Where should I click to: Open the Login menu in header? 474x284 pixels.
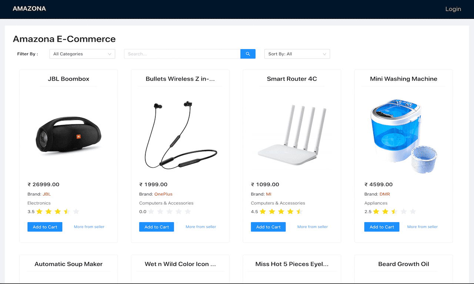point(453,9)
